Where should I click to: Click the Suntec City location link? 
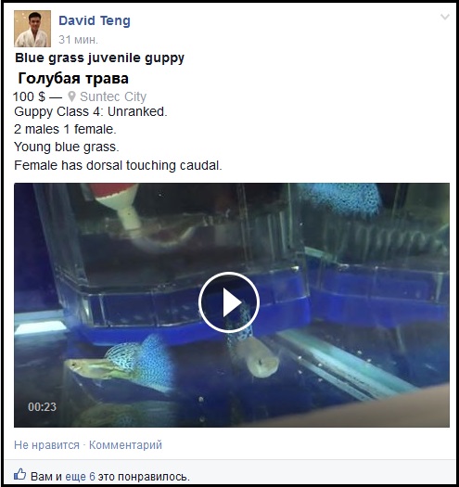(x=113, y=96)
